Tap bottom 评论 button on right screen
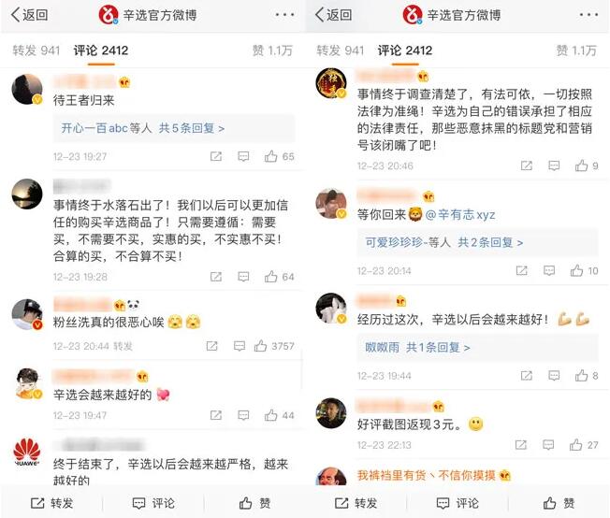The image size is (610, 518). pyautogui.click(x=457, y=503)
